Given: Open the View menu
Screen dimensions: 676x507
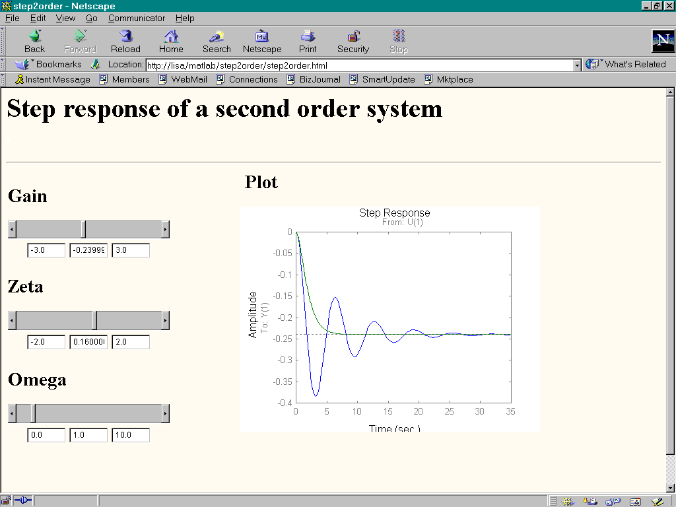Looking at the screenshot, I should tap(65, 18).
